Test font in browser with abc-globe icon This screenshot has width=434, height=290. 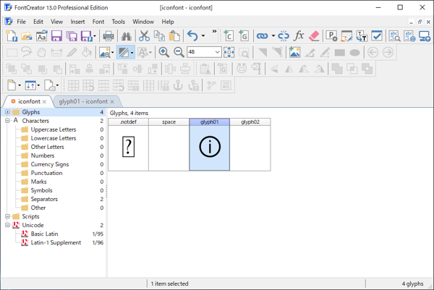[x=409, y=36]
